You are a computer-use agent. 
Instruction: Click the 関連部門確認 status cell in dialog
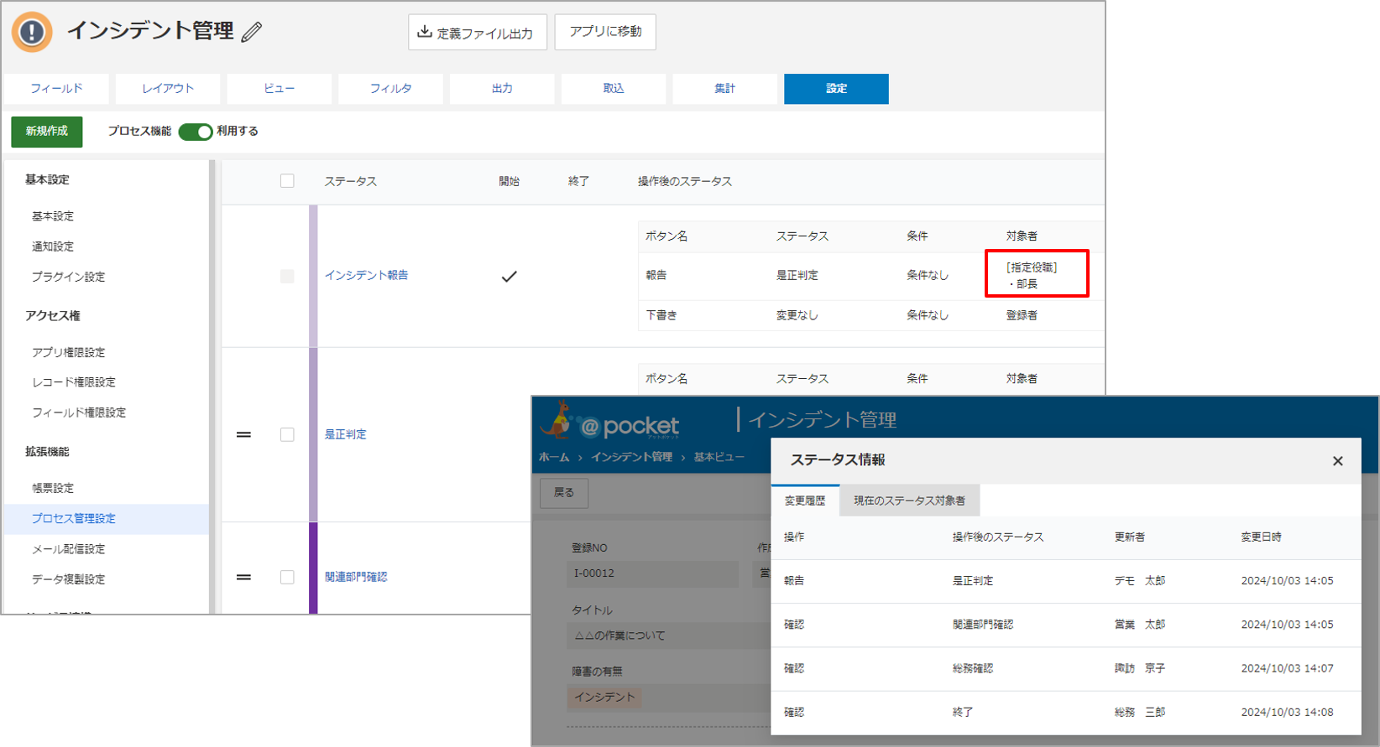pos(983,625)
